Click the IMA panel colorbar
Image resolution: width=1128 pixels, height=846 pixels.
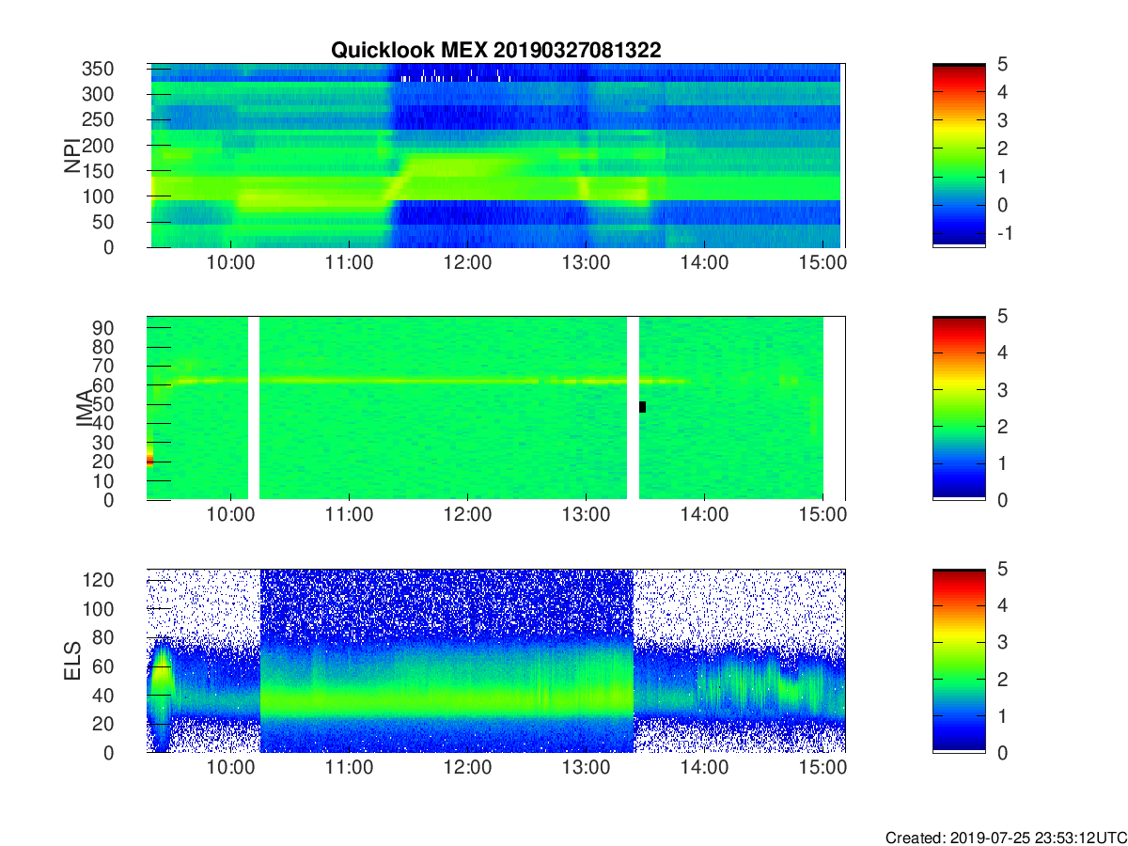[x=959, y=408]
